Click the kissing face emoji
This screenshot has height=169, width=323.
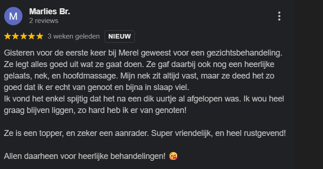tap(173, 156)
